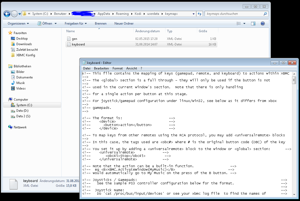Screen dimensions: 300x201
Task: Focus the keymaps search field
Action: click(237, 14)
